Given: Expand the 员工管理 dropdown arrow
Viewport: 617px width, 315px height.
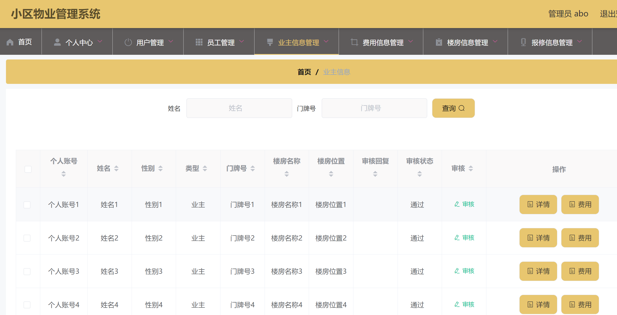Looking at the screenshot, I should (x=242, y=41).
